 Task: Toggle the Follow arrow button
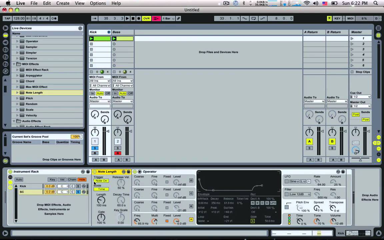click(x=95, y=18)
